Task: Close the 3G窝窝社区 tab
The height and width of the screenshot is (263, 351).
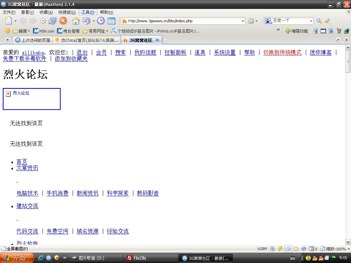Action: click(157, 40)
